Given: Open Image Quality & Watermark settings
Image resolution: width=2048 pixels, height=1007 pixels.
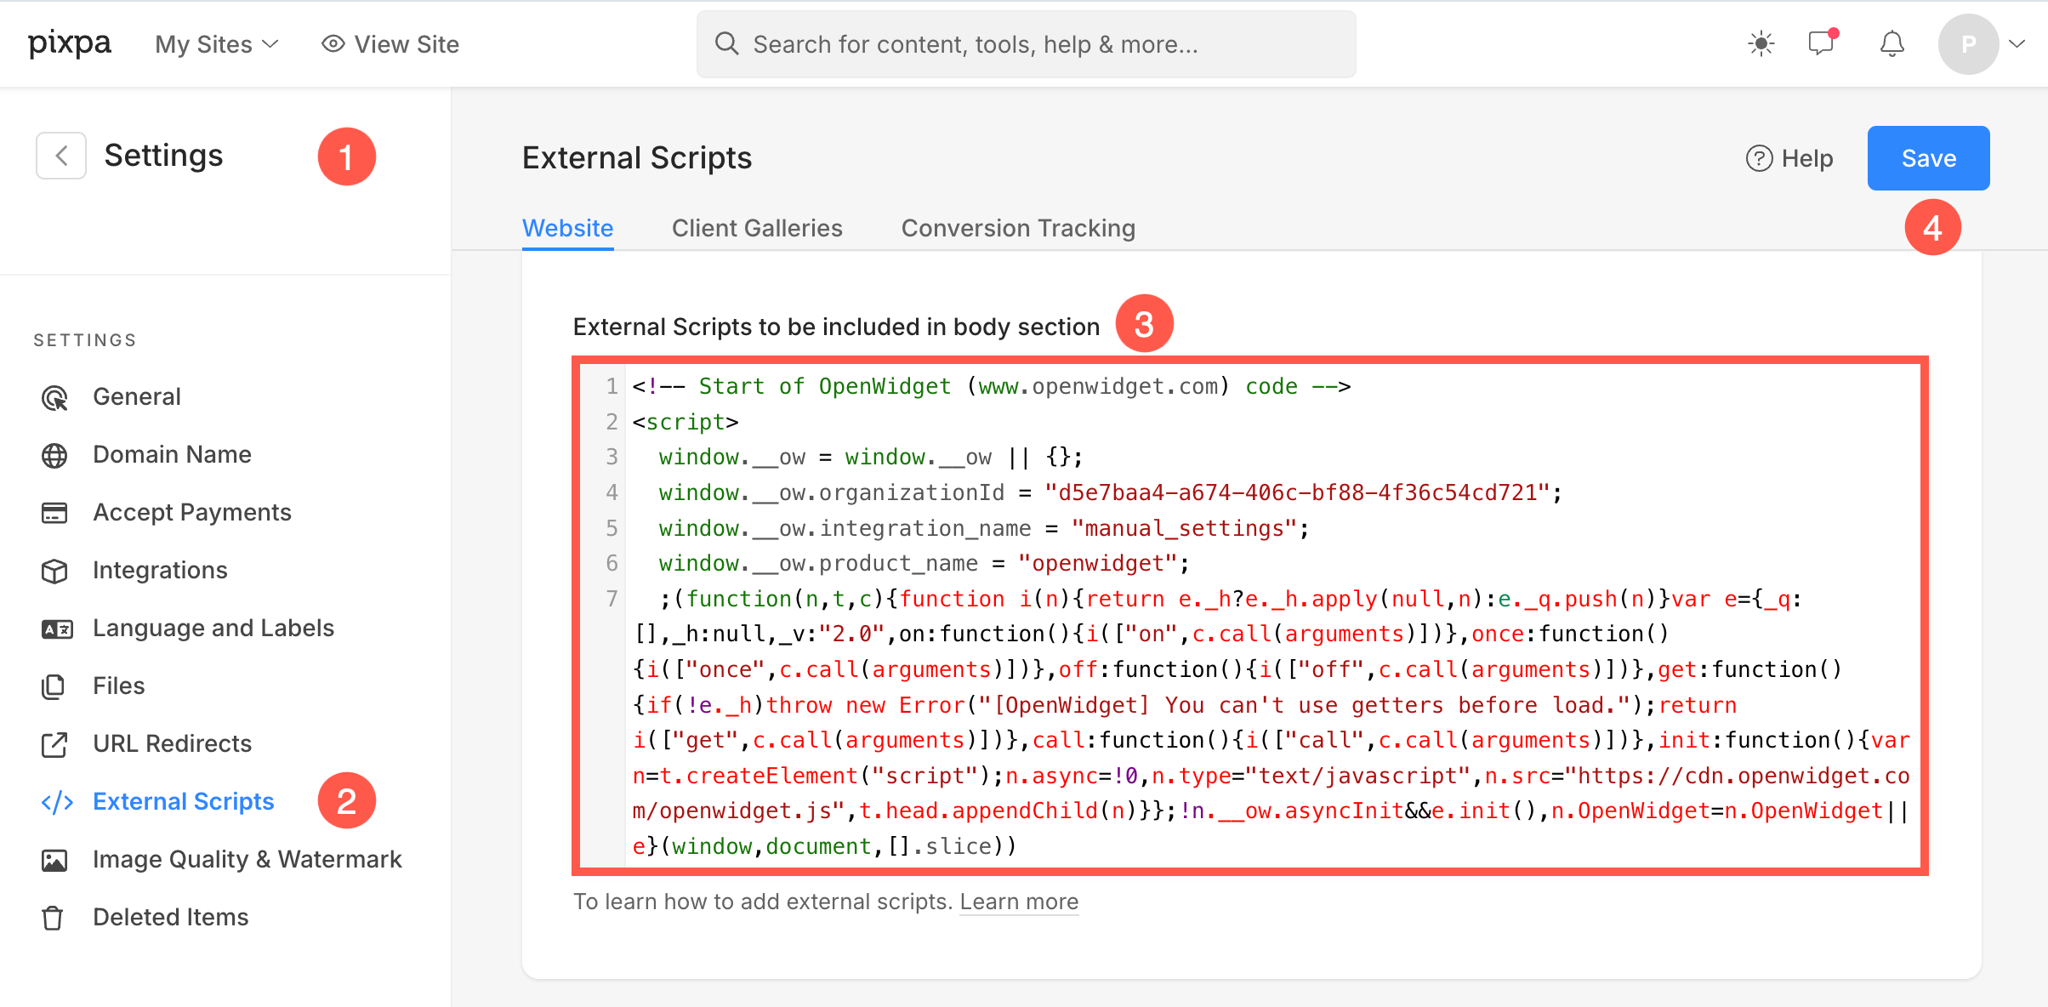Looking at the screenshot, I should (x=247, y=859).
